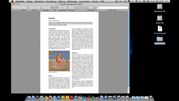Open the Trash in the dock
This screenshot has height=101, width=179.
151,97
